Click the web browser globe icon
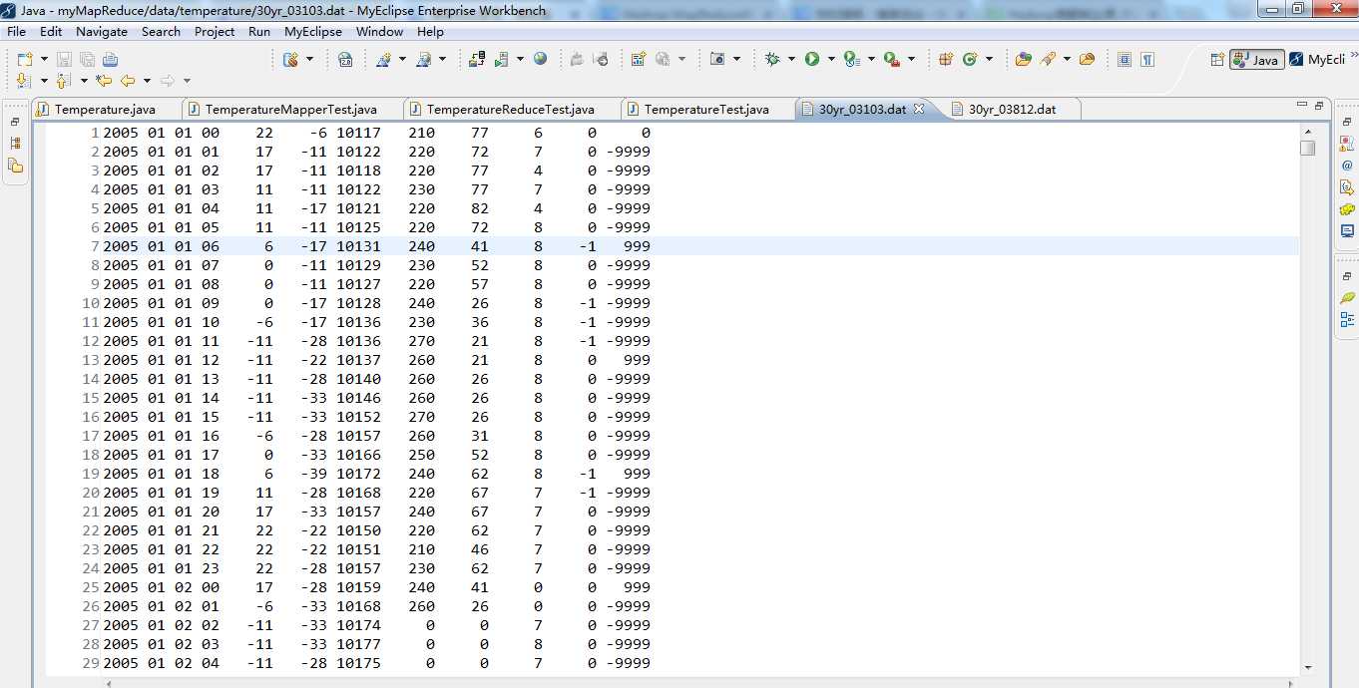This screenshot has width=1359, height=688. [x=540, y=59]
